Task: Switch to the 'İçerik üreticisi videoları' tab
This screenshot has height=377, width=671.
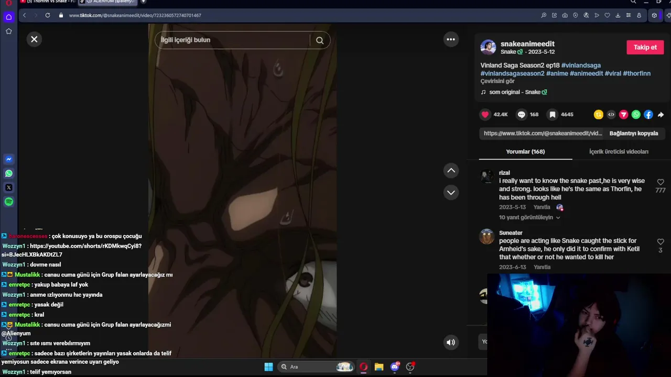Action: pyautogui.click(x=619, y=152)
